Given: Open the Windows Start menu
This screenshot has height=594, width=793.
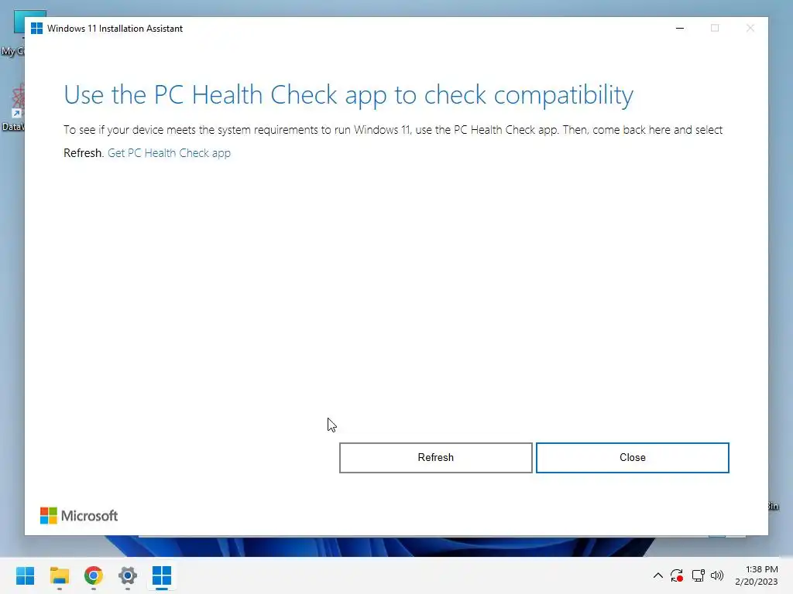Looking at the screenshot, I should 25,575.
